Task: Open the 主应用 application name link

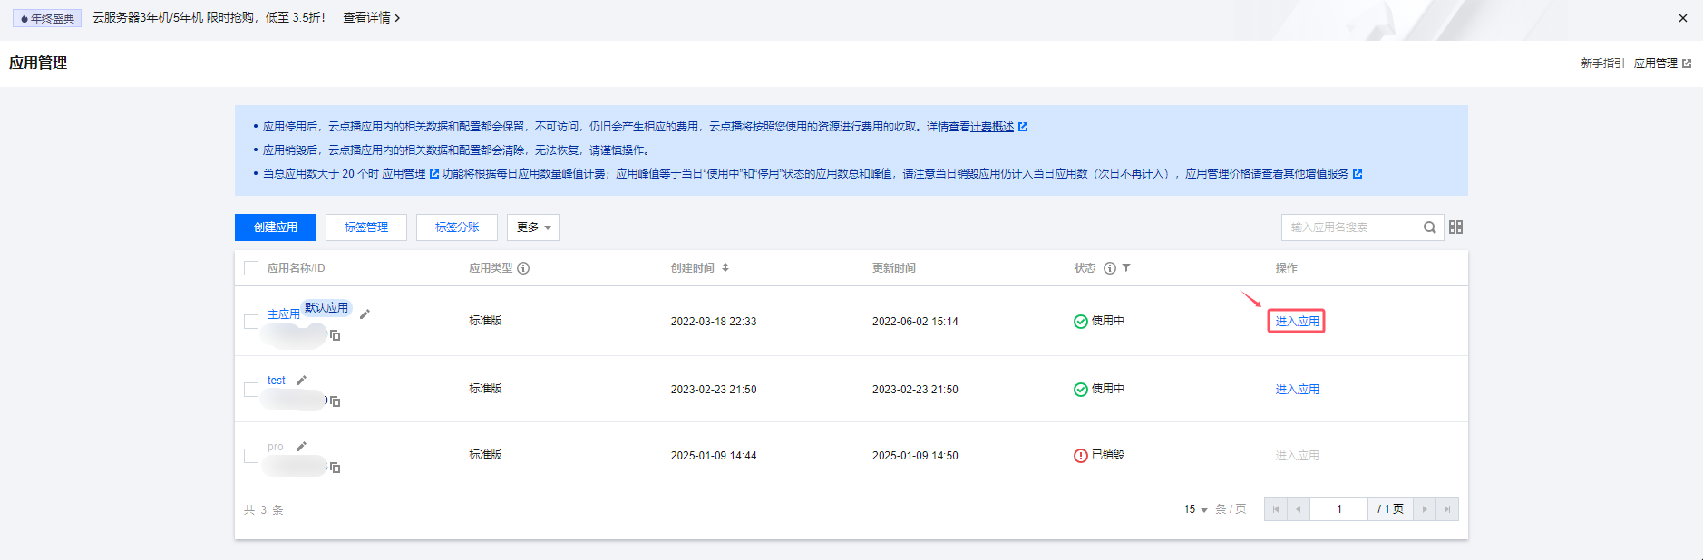Action: [283, 314]
